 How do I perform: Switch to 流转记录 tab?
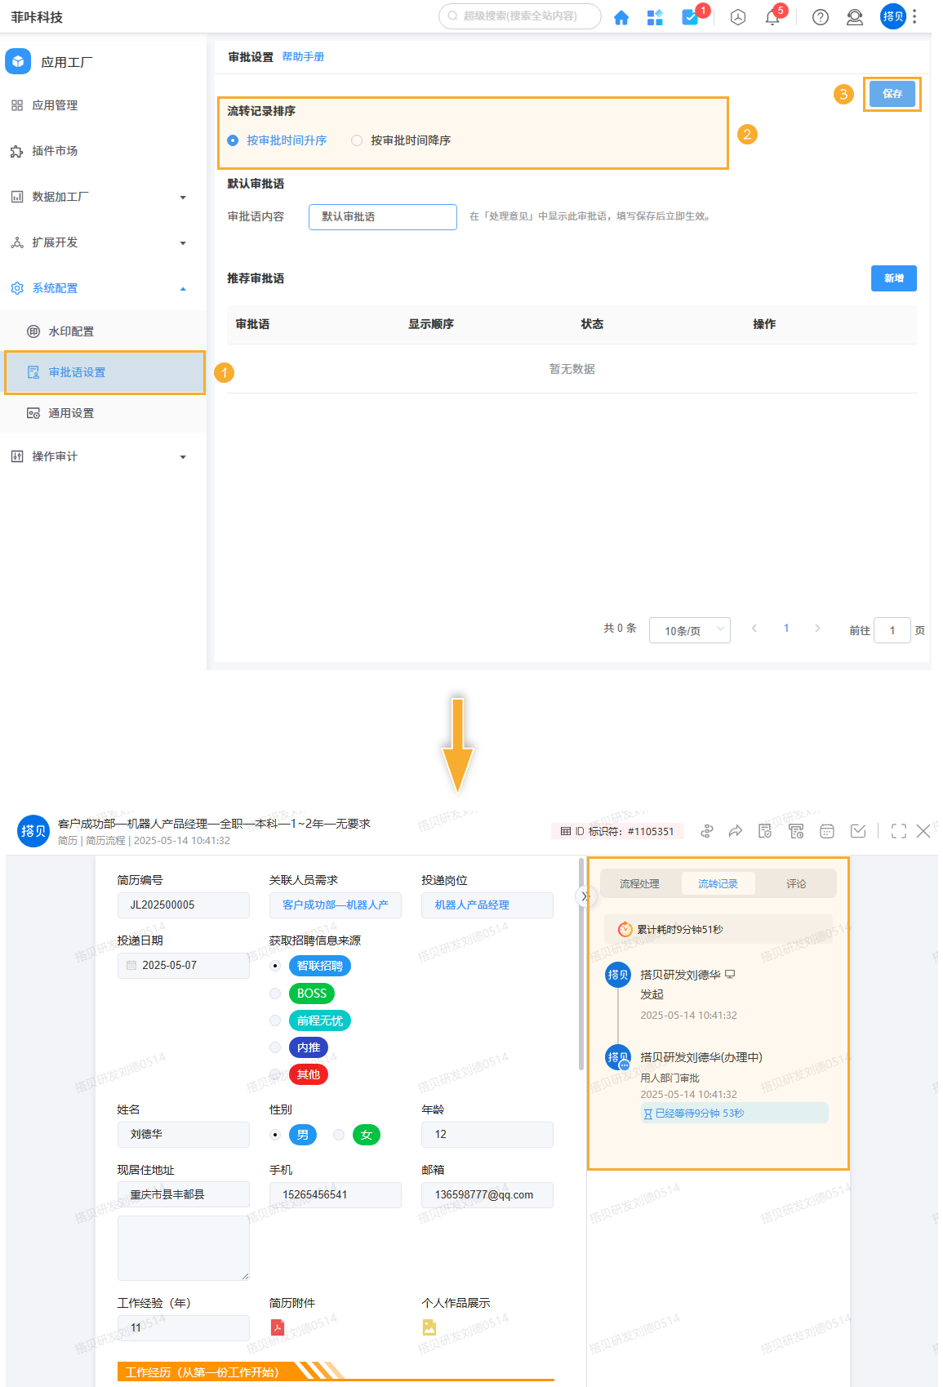click(718, 883)
